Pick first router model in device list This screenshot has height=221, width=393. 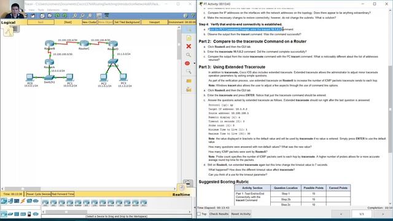click(x=45, y=203)
